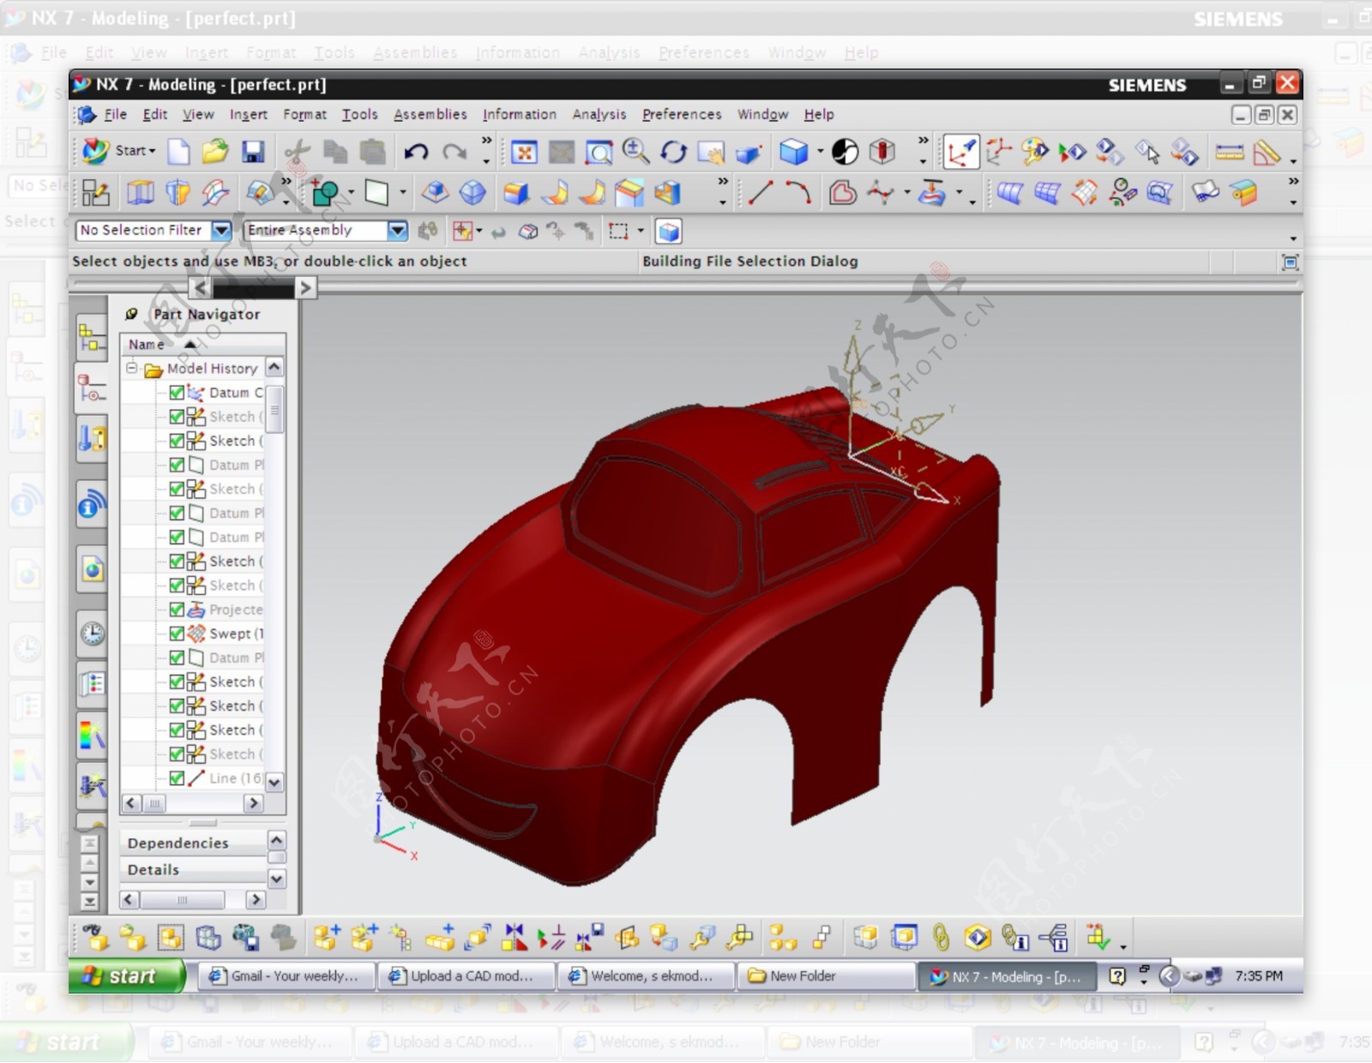Click the Through Curve Mesh surface icon
1372x1063 pixels.
click(x=1046, y=193)
